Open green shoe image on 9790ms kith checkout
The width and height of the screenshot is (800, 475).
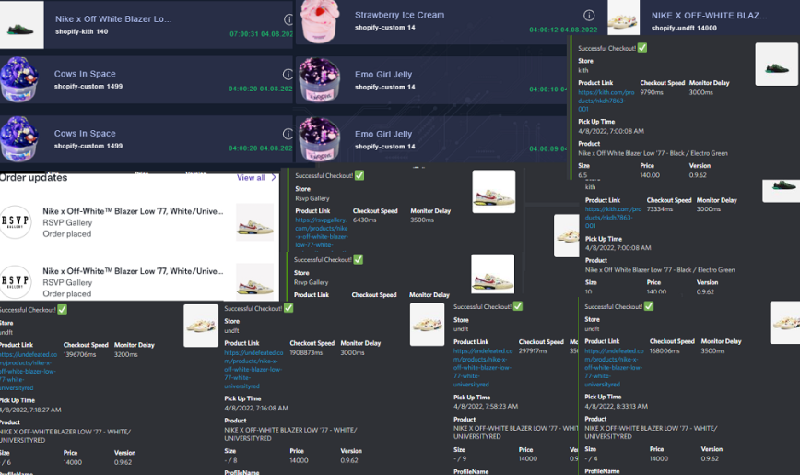pyautogui.click(x=777, y=64)
